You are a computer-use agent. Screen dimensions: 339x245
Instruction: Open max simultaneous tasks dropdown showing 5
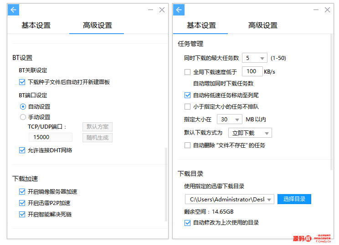(255, 58)
